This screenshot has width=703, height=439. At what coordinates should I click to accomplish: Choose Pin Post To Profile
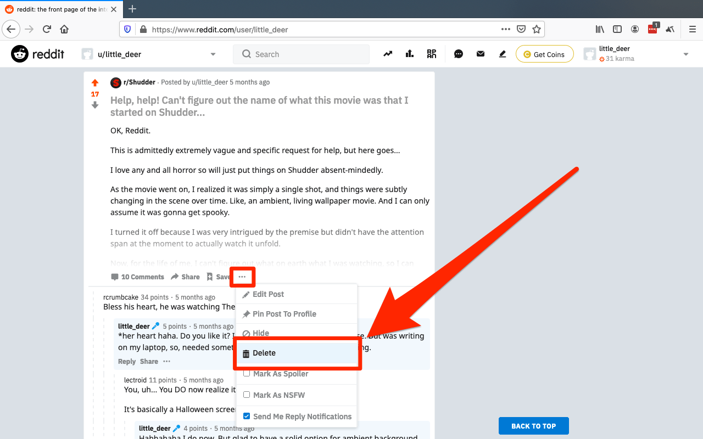[x=297, y=314]
